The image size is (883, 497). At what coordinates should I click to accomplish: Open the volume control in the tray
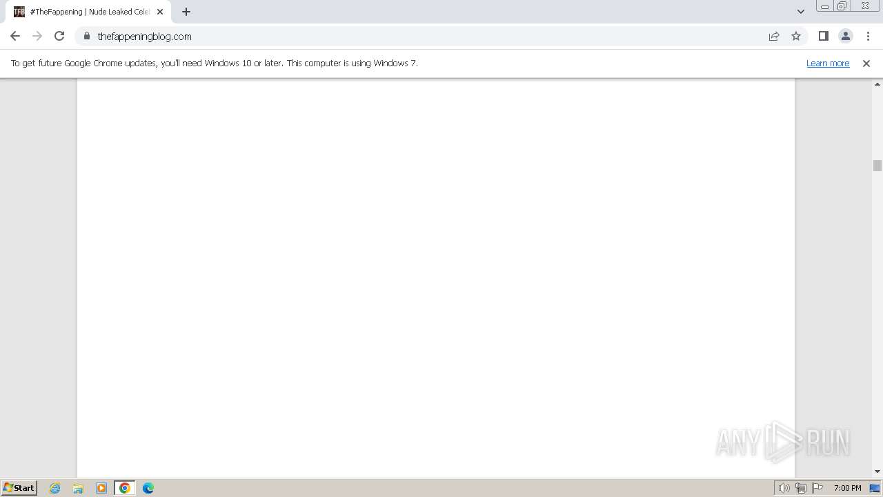784,488
